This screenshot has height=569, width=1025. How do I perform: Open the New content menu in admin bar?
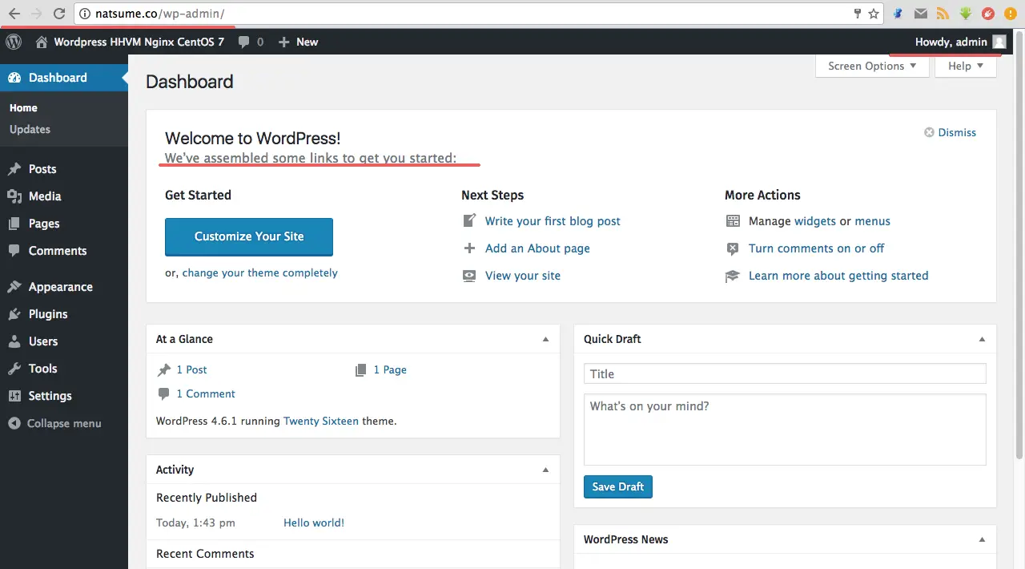click(x=298, y=42)
